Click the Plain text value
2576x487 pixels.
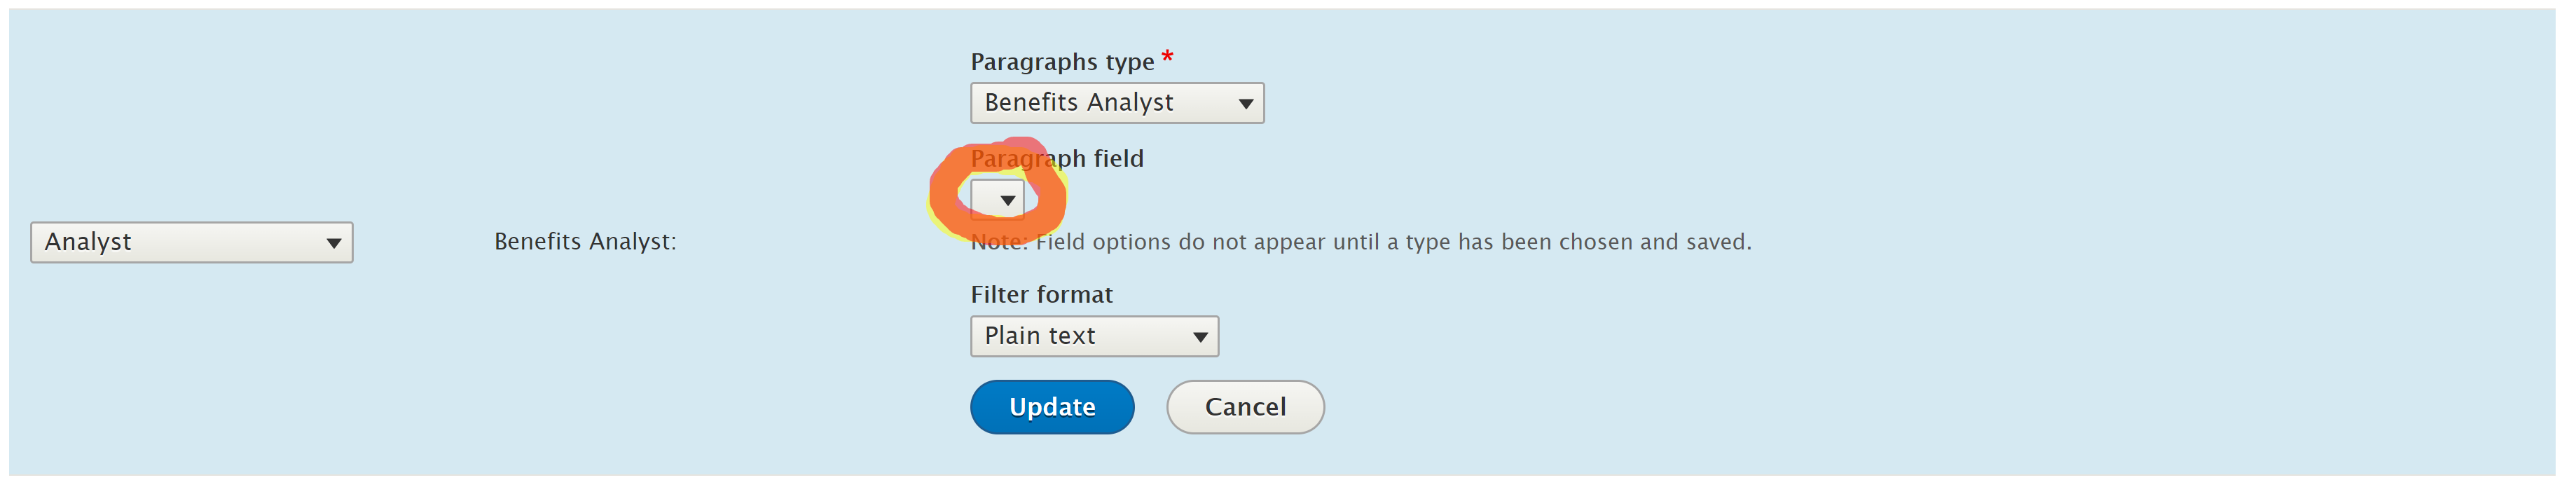[x=1040, y=336]
